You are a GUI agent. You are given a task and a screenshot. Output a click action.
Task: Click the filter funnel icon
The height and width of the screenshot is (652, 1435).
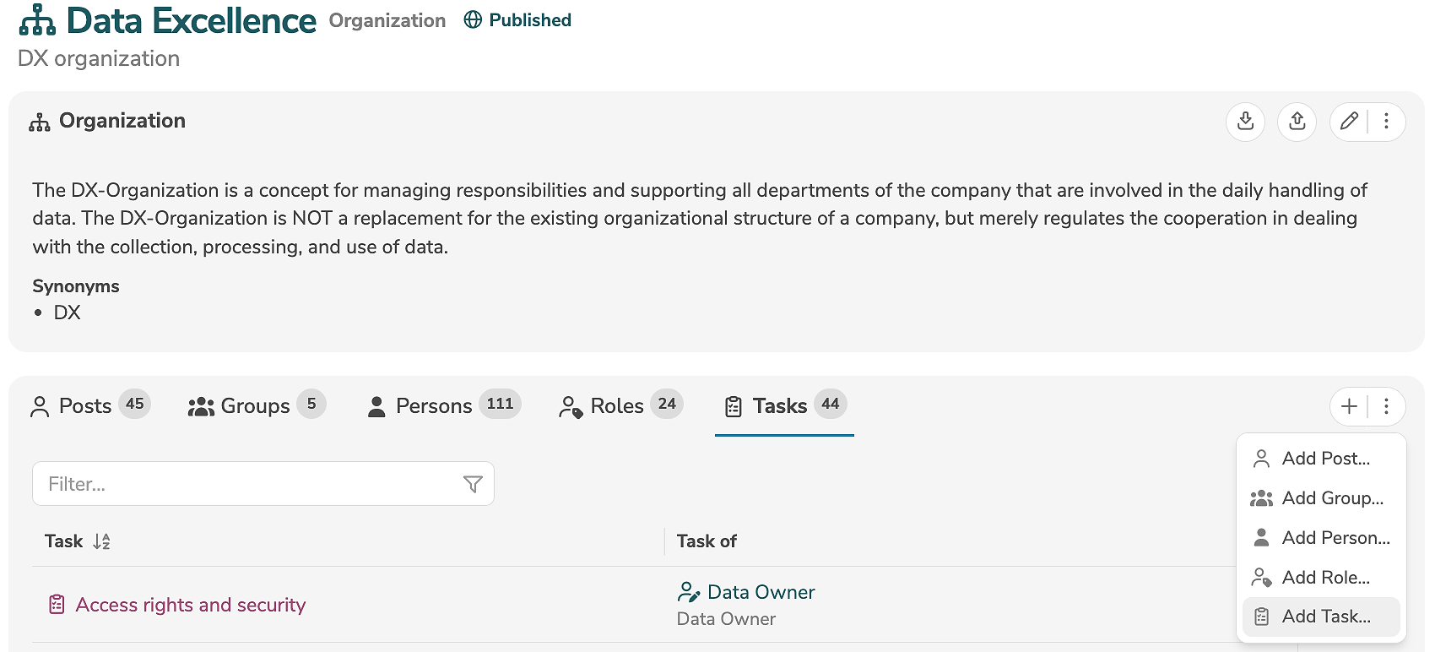(473, 484)
